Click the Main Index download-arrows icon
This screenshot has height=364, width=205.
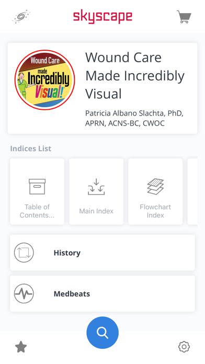pyautogui.click(x=96, y=186)
